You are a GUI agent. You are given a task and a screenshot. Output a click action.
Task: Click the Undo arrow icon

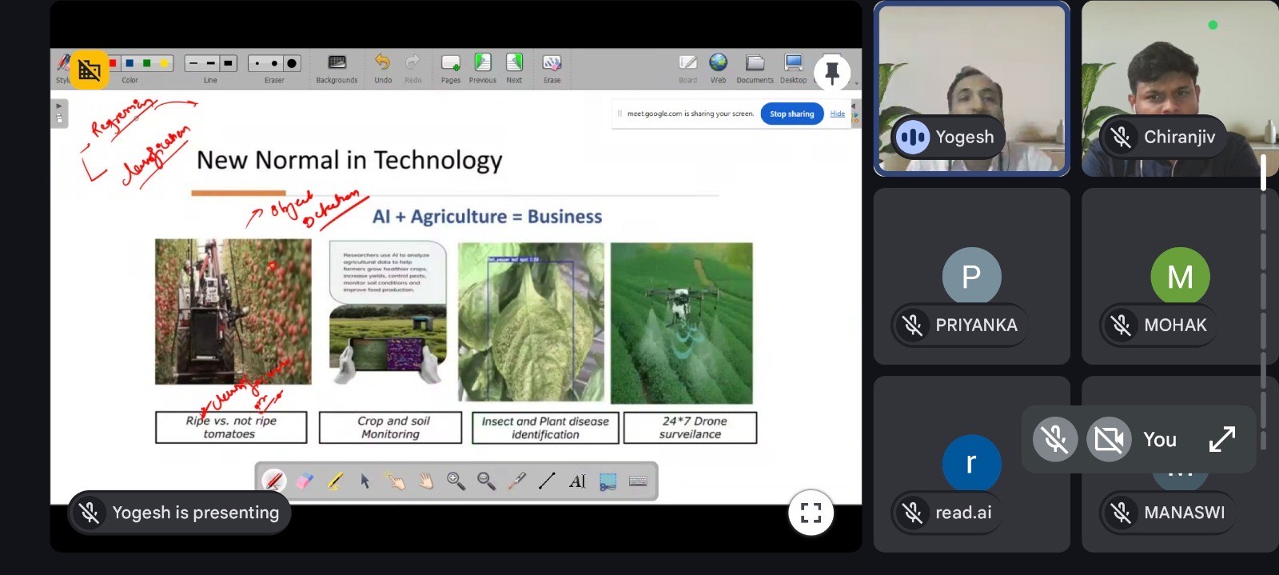click(x=383, y=63)
